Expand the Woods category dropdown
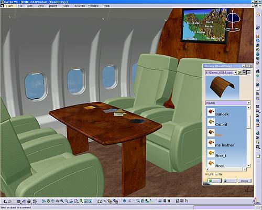Screen dimensions: 262x210 pyautogui.click(x=249, y=103)
